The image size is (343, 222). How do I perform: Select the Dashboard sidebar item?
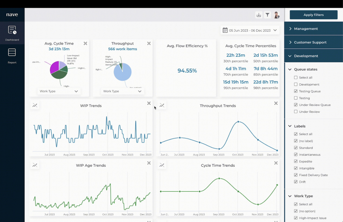(12, 33)
